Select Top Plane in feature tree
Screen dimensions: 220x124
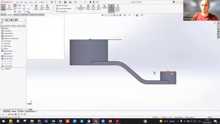click(x=7, y=43)
